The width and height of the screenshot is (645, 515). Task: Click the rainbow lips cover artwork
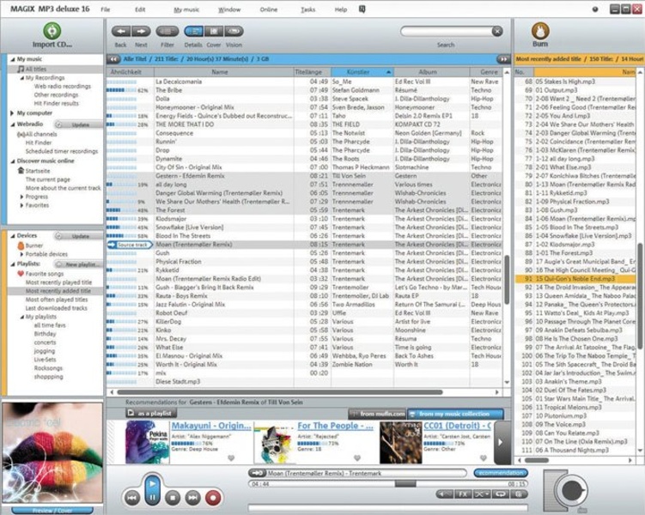pos(52,452)
